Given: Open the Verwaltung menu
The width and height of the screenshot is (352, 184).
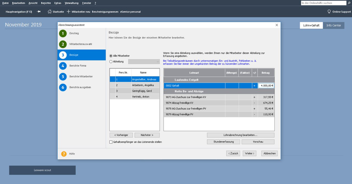Looking at the screenshot, I should [71, 3].
